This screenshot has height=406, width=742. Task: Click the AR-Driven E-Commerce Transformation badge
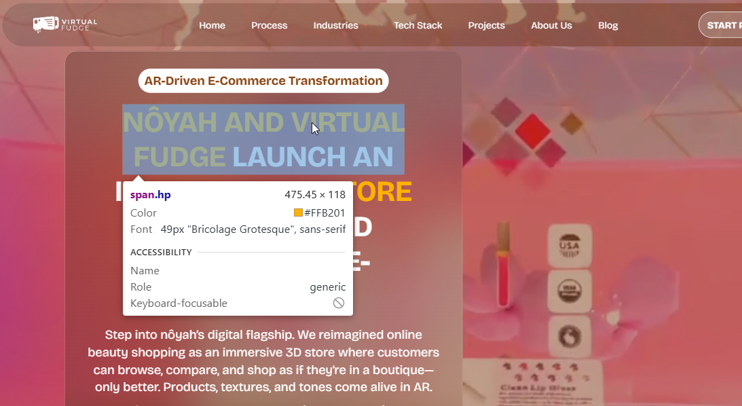point(263,81)
